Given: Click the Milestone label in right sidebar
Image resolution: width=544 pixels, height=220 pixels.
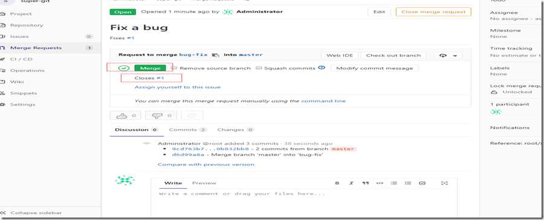Looking at the screenshot, I should coord(505,31).
